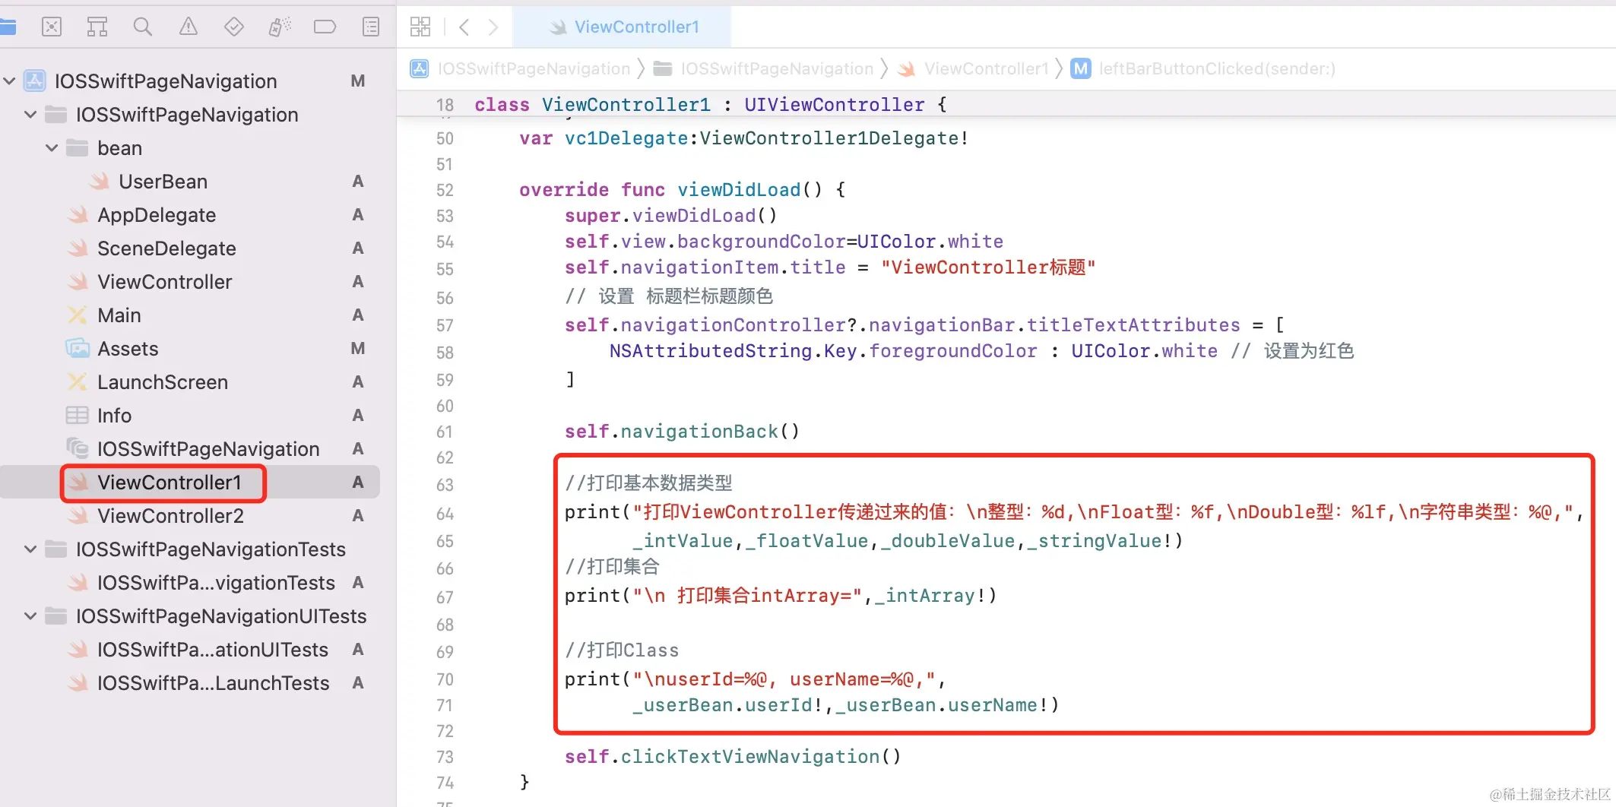Click line number 52 in the gutter

pyautogui.click(x=445, y=191)
